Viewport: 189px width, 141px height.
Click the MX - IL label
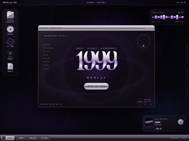pyautogui.click(x=156, y=22)
